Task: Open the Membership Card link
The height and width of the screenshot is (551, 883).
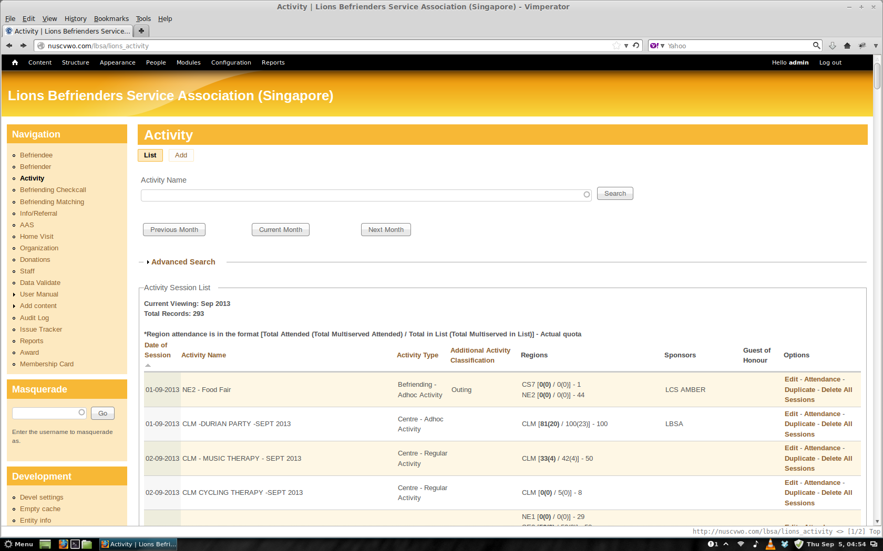Action: pyautogui.click(x=47, y=364)
